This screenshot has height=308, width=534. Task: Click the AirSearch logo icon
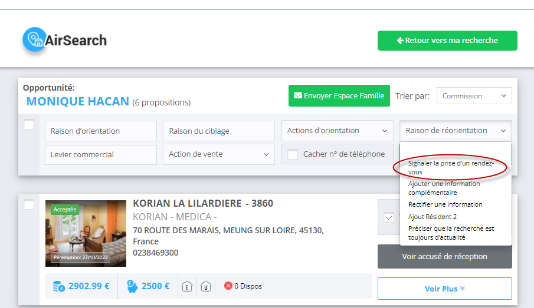click(x=34, y=39)
